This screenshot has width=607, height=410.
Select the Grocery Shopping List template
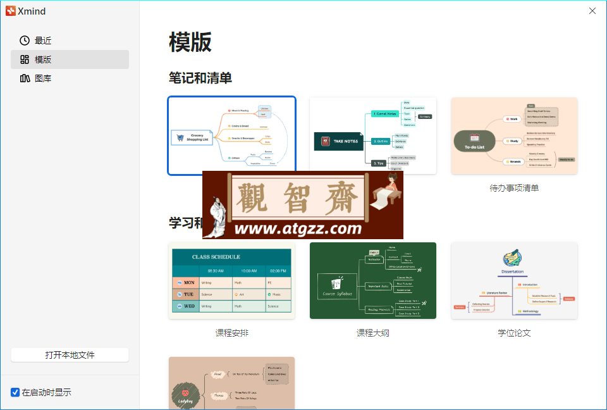(x=231, y=135)
